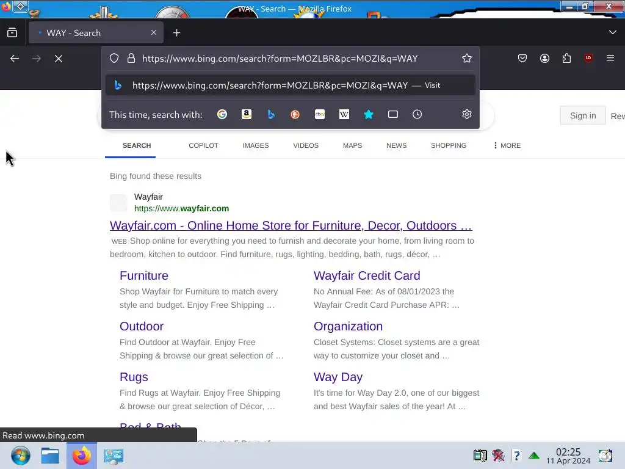Click the "Bing found these results" text

156,176
